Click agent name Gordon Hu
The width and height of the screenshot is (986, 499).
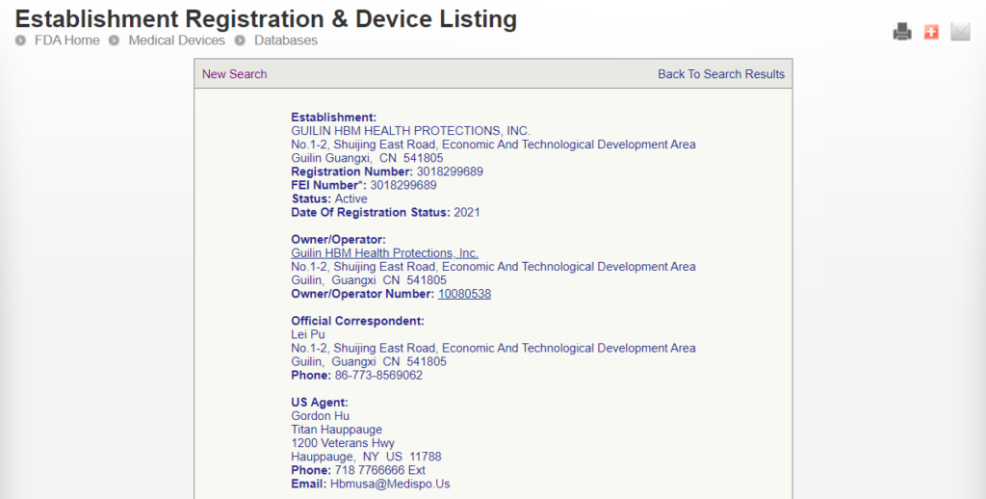[x=320, y=416]
